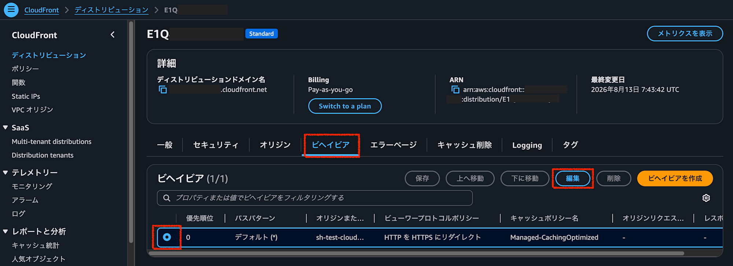The width and height of the screenshot is (733, 266).
Task: Collapse the レポートと分析 section triangle
Action: pyautogui.click(x=5, y=231)
